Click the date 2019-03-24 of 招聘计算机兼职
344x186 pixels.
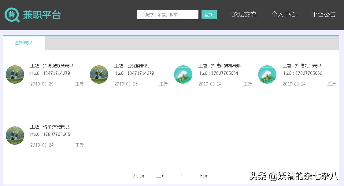point(210,84)
